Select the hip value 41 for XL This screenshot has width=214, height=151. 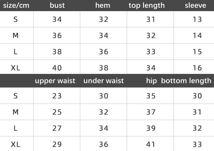pyautogui.click(x=151, y=144)
